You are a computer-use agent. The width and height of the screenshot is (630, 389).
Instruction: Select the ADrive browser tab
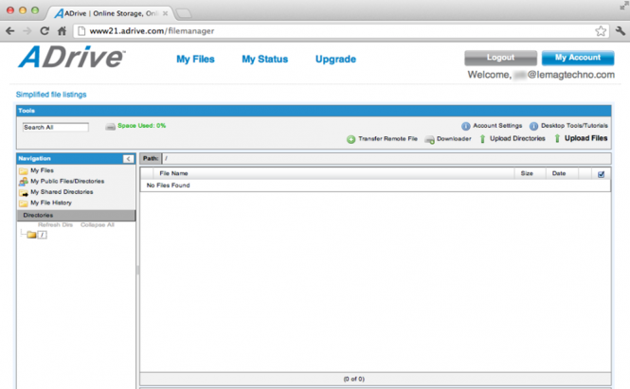point(111,13)
